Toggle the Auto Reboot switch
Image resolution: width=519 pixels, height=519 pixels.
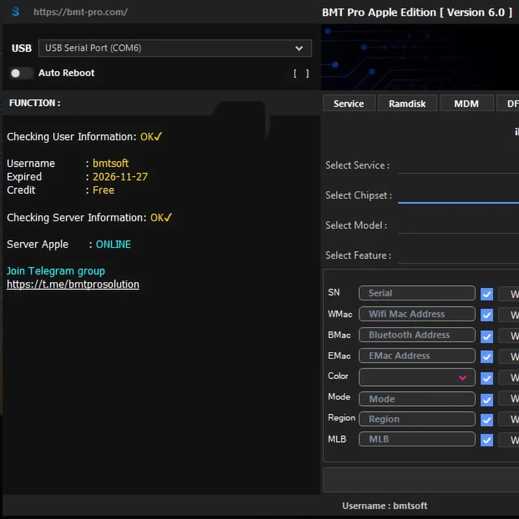click(x=21, y=73)
